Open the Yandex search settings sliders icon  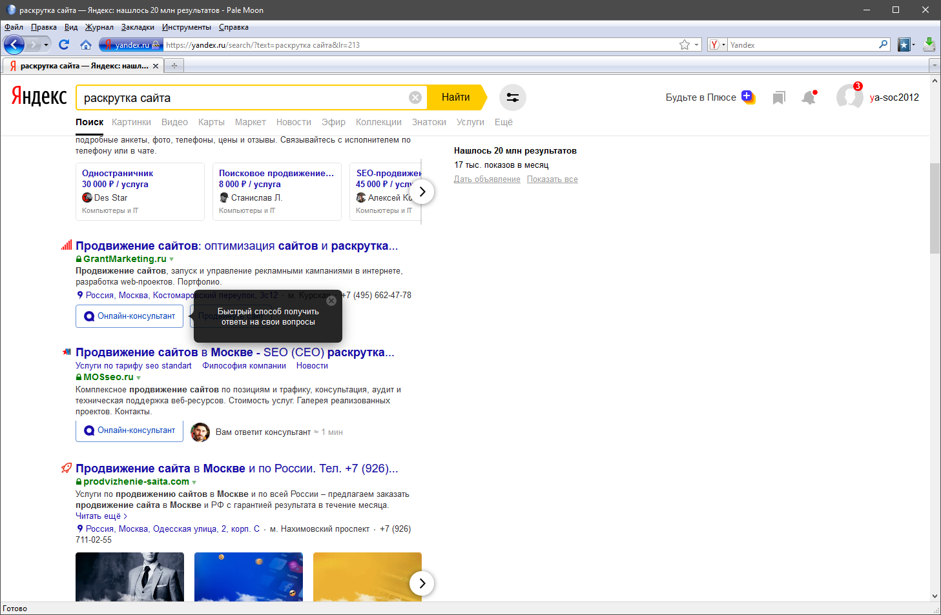point(513,97)
